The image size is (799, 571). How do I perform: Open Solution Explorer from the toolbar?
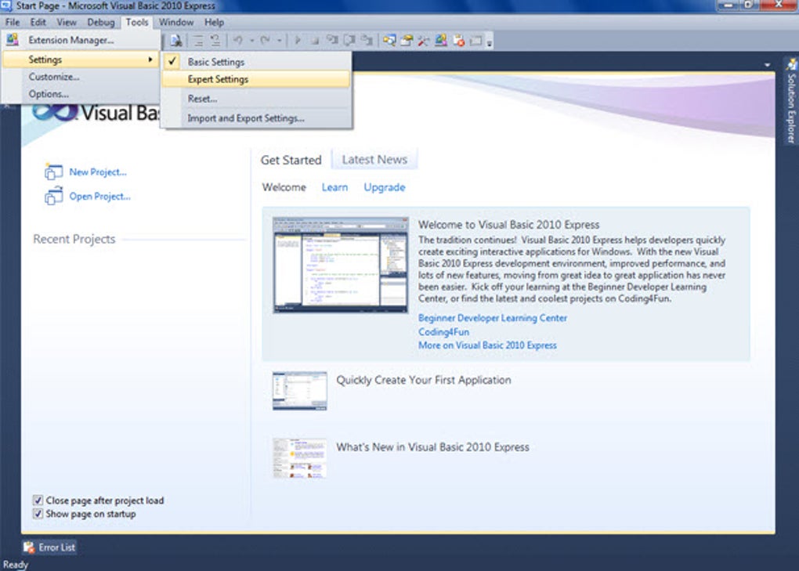pos(388,40)
